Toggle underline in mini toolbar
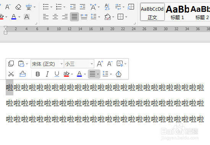210x145 pixels. 57,74
